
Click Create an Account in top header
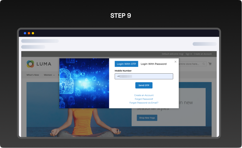click(x=202, y=54)
